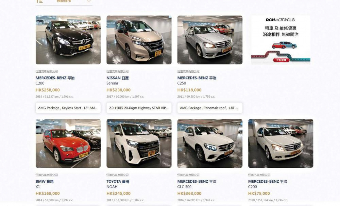The image size is (340, 206).
Task: Click the HK$368,000 GLC 300 price
Action: [189, 193]
